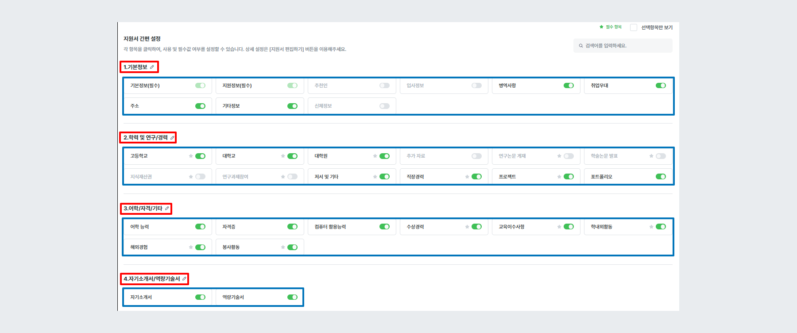Screen dimensions: 797x333
Task: Click the star icon on 연구논문 게재
Action: [559, 156]
